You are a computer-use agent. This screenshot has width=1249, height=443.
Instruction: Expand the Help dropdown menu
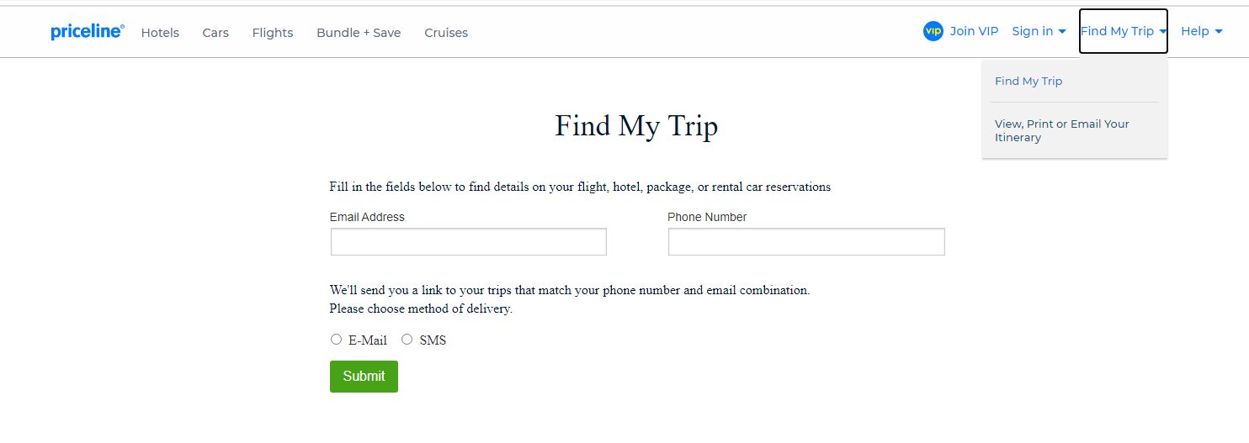(x=1202, y=31)
